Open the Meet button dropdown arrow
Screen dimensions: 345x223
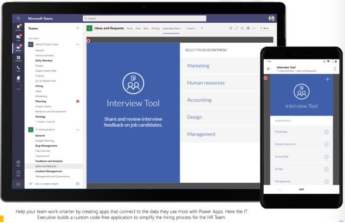272,28
